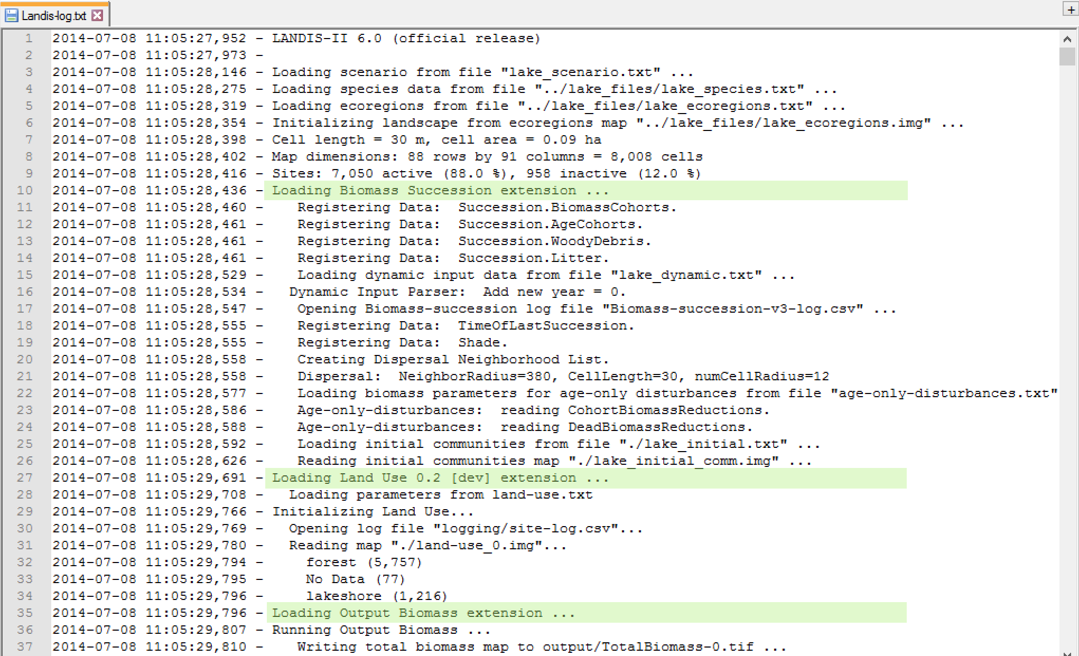Click timestamp "11:05:27,952" on line 1
The image size is (1079, 656).
[x=196, y=38]
